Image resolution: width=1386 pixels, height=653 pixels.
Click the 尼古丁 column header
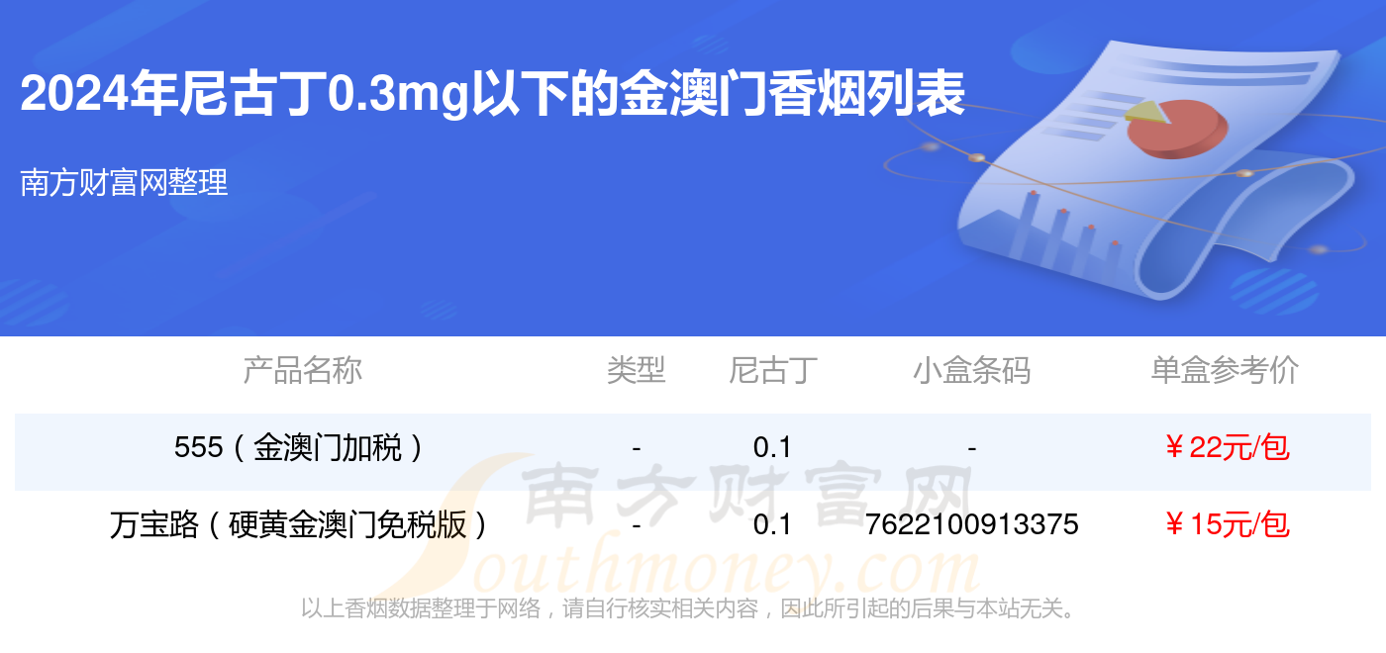click(x=773, y=370)
